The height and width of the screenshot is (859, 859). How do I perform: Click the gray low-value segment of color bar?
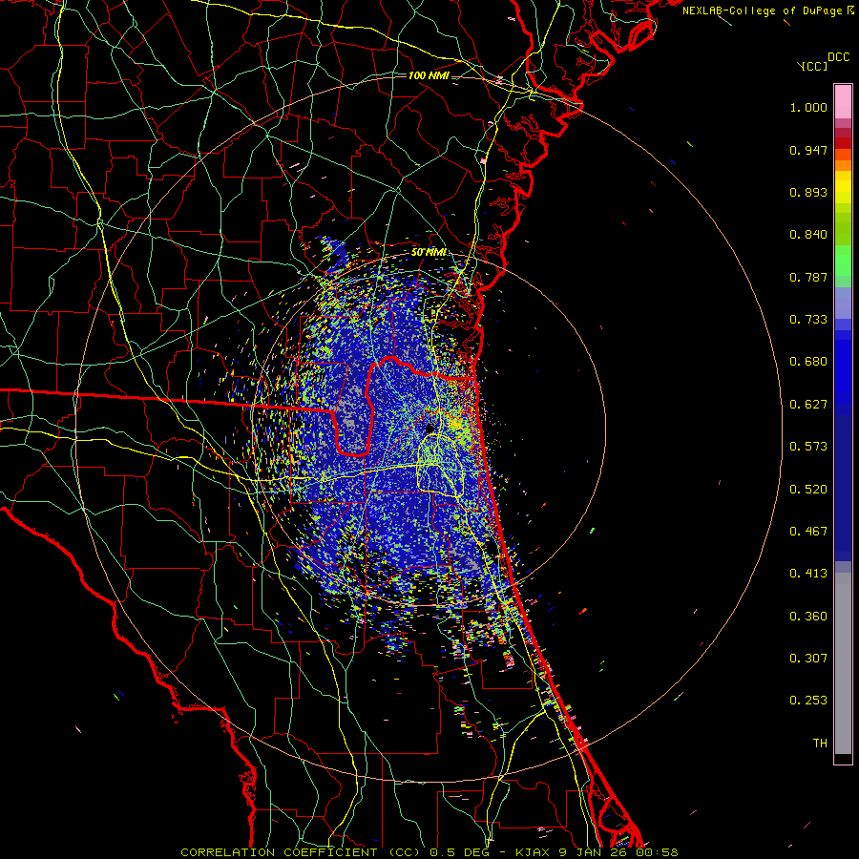click(x=843, y=663)
